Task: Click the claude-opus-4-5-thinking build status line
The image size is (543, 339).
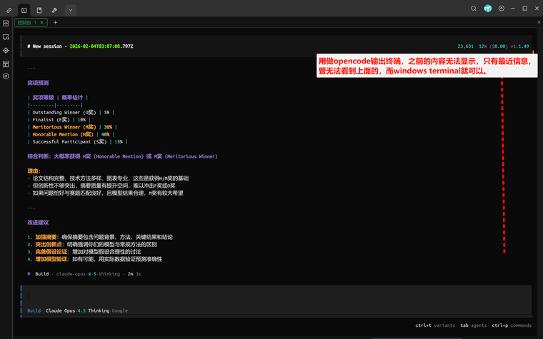Action: coord(84,274)
